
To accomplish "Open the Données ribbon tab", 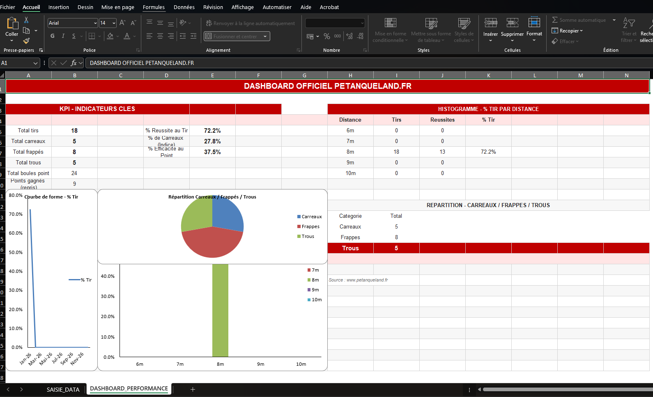I will [x=184, y=7].
